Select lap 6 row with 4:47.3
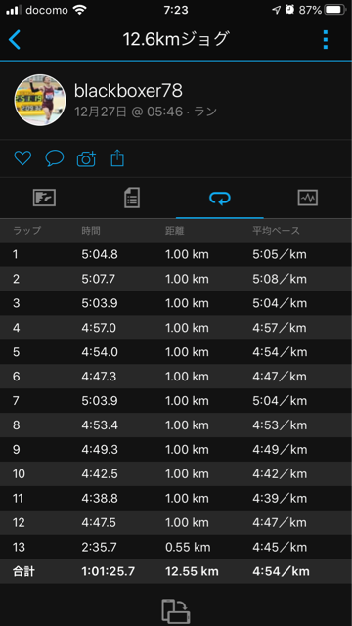Screen dimensions: 352x626 point(176,376)
